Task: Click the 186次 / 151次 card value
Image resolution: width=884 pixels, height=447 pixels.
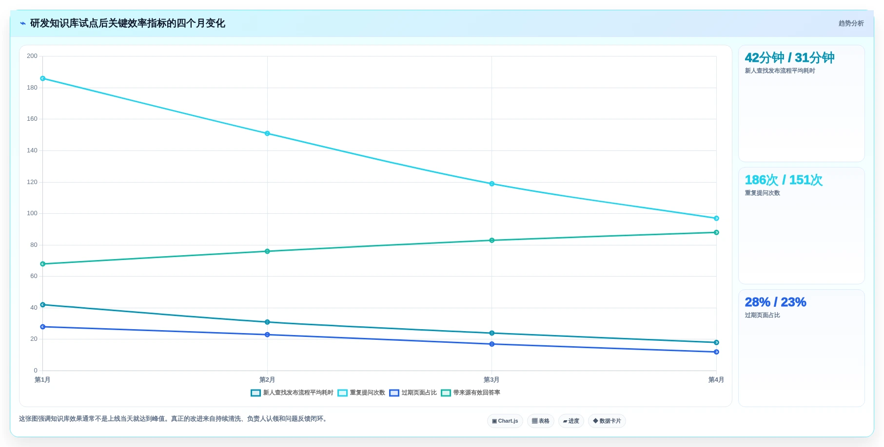Action: click(784, 180)
